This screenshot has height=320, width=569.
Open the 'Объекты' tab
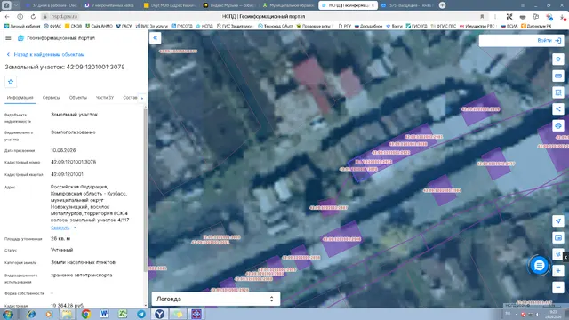[77, 98]
